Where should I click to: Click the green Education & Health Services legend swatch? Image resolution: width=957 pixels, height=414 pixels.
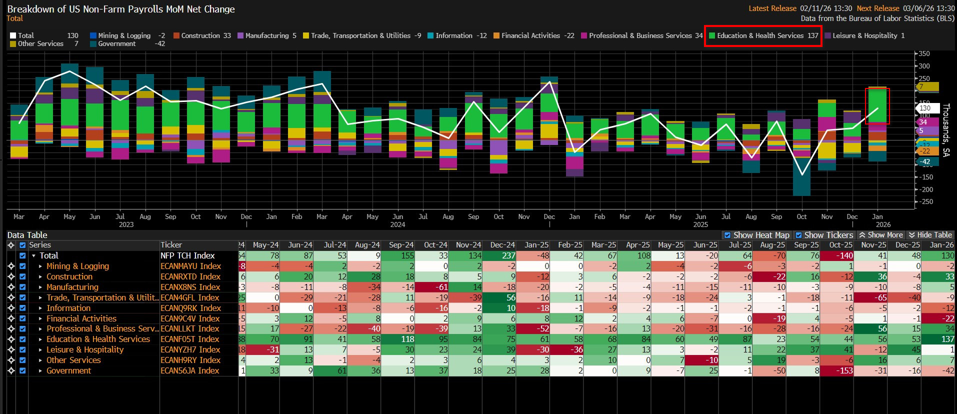[712, 36]
